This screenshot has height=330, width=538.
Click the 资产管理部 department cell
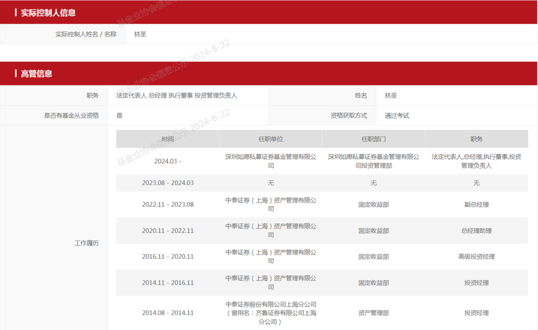[374, 313]
